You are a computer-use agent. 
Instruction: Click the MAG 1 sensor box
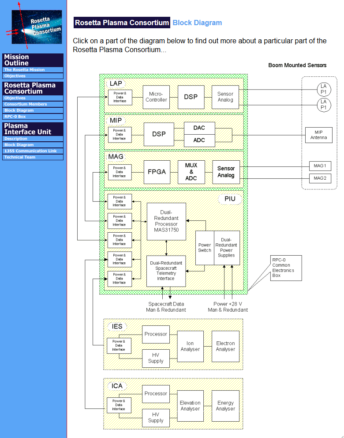click(x=320, y=166)
